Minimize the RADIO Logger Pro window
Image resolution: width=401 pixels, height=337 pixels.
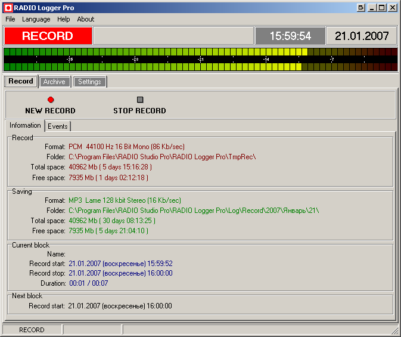(x=372, y=8)
